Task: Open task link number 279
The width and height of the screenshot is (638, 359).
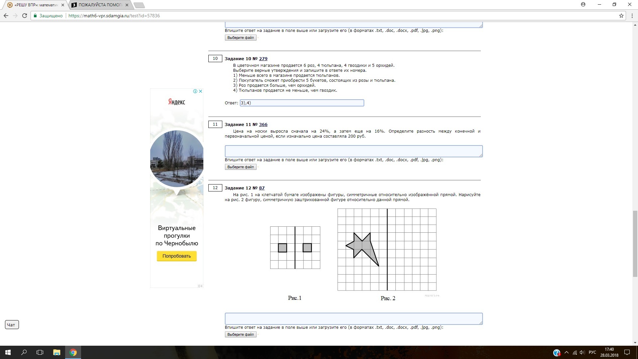Action: click(x=263, y=59)
